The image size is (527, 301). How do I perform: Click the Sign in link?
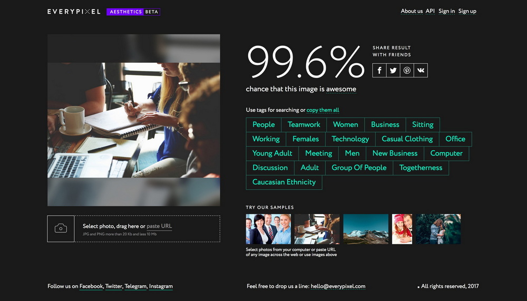coord(446,11)
